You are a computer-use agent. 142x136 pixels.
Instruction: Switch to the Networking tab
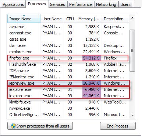tap(106, 4)
